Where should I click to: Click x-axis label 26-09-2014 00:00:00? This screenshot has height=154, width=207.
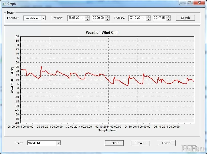point(20,127)
